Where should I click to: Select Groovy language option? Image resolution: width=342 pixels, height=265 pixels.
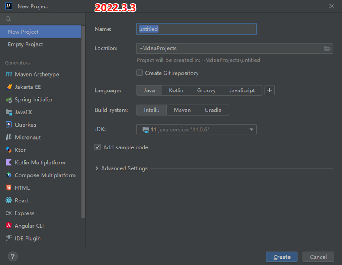[206, 90]
